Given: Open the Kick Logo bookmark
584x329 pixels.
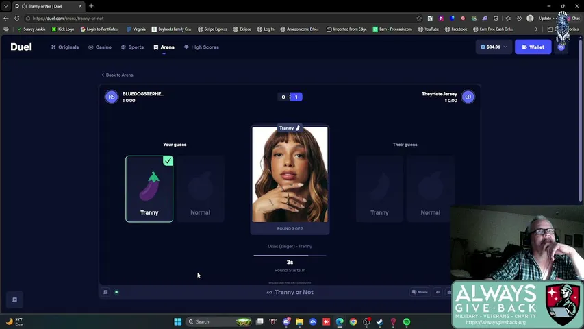Looking at the screenshot, I should click(x=63, y=29).
